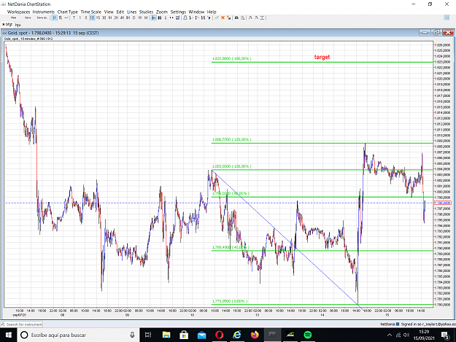Switch time scale to 5 minutes

86,18
